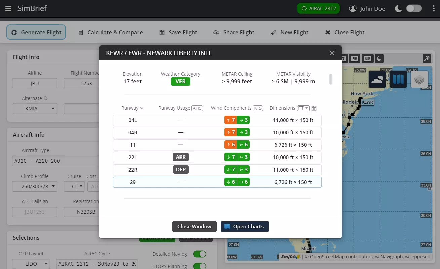Open the Navigraph charts map layer

[398, 79]
